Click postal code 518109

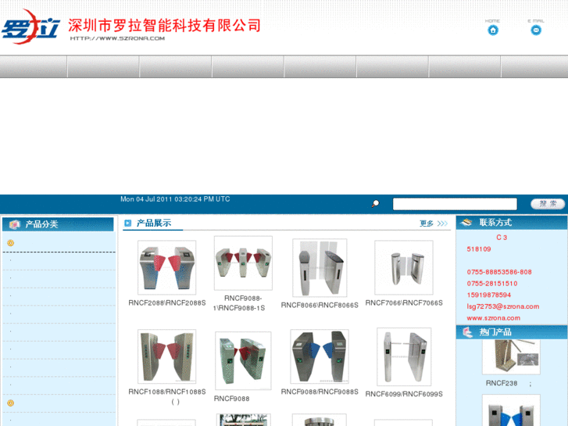(479, 249)
